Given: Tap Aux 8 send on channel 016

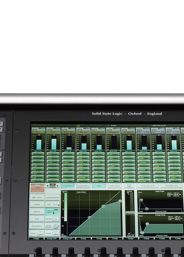Looking at the screenshot, I should click(83, 180).
